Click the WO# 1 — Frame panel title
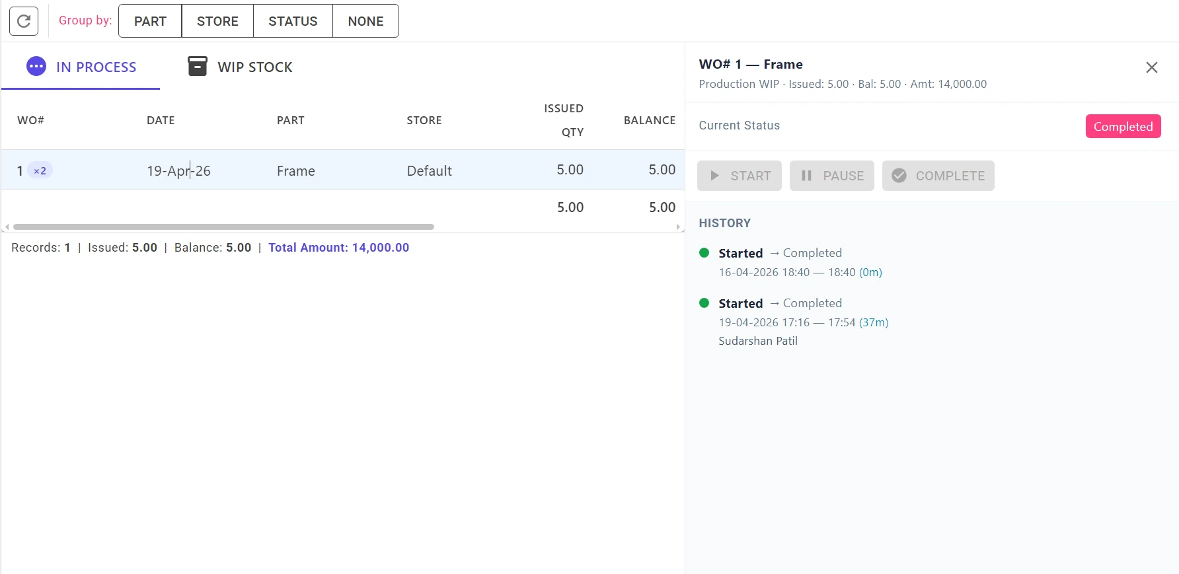 (751, 64)
